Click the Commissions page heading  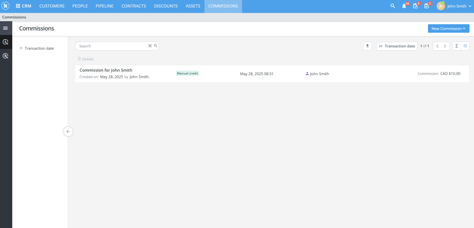click(36, 29)
